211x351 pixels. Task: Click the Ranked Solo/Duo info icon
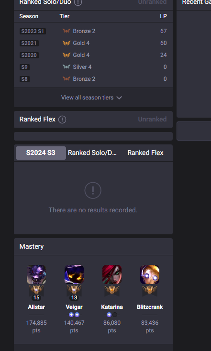click(78, 2)
